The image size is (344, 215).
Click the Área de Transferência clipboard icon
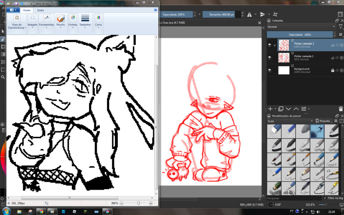17,21
